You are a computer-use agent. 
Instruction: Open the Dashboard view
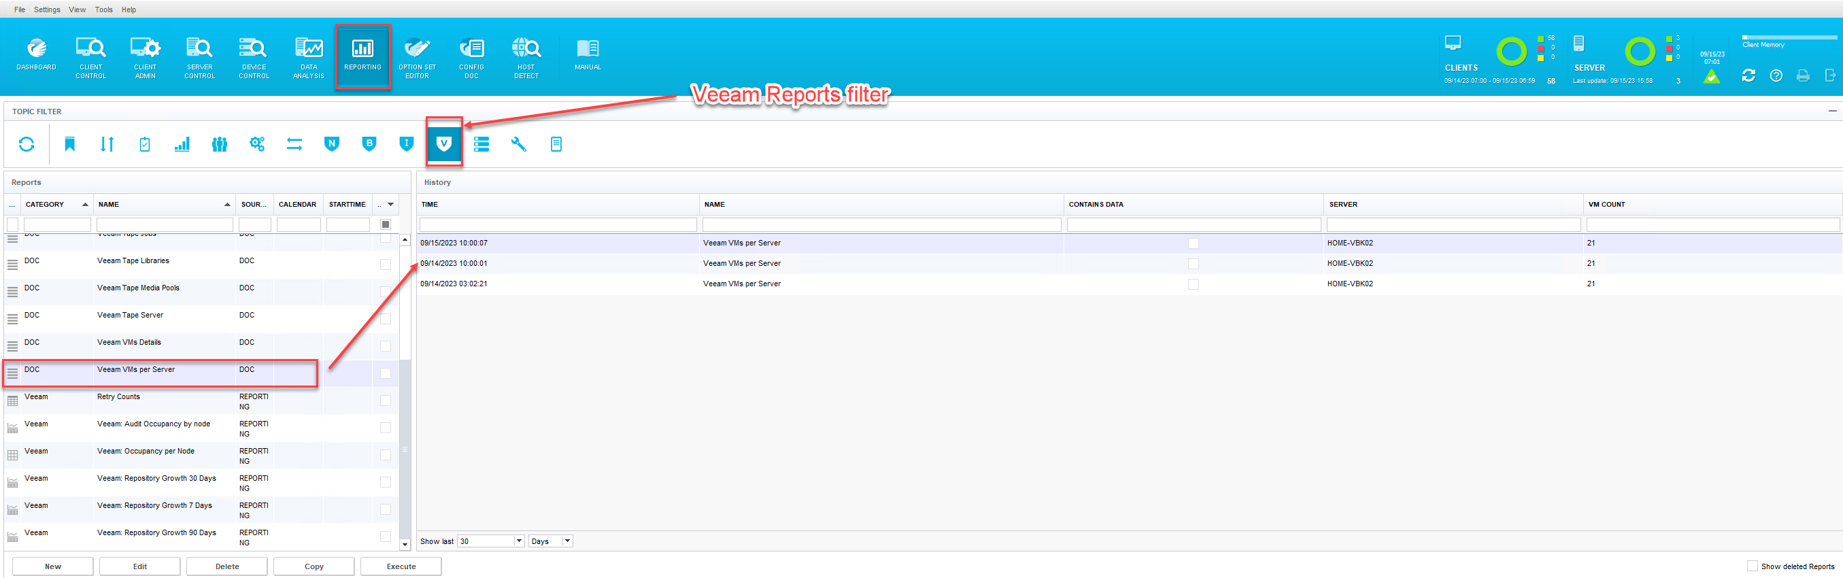pos(36,55)
